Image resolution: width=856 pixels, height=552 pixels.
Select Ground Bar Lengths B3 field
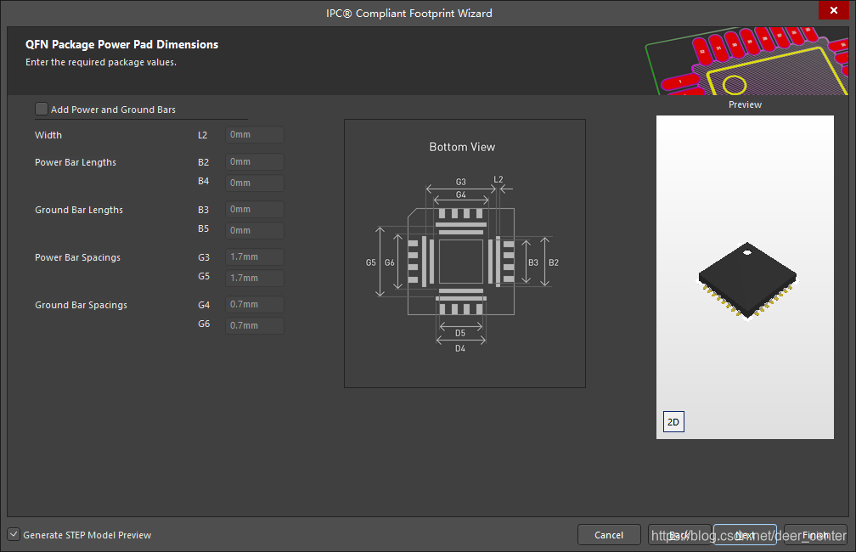pyautogui.click(x=254, y=209)
